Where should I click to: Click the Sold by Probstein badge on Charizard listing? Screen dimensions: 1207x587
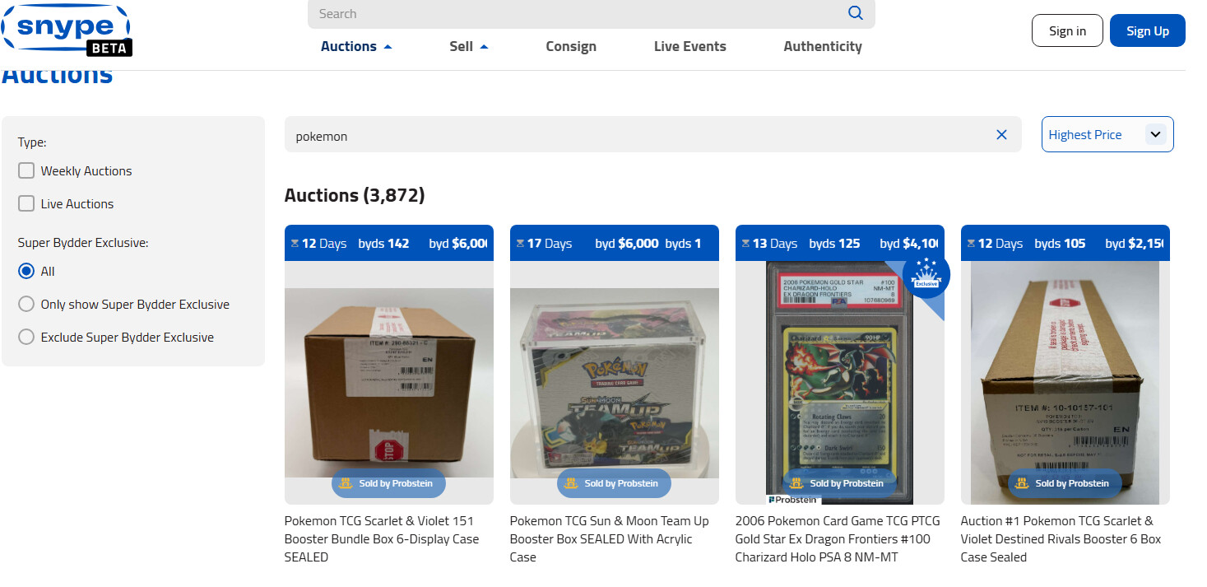click(x=839, y=483)
